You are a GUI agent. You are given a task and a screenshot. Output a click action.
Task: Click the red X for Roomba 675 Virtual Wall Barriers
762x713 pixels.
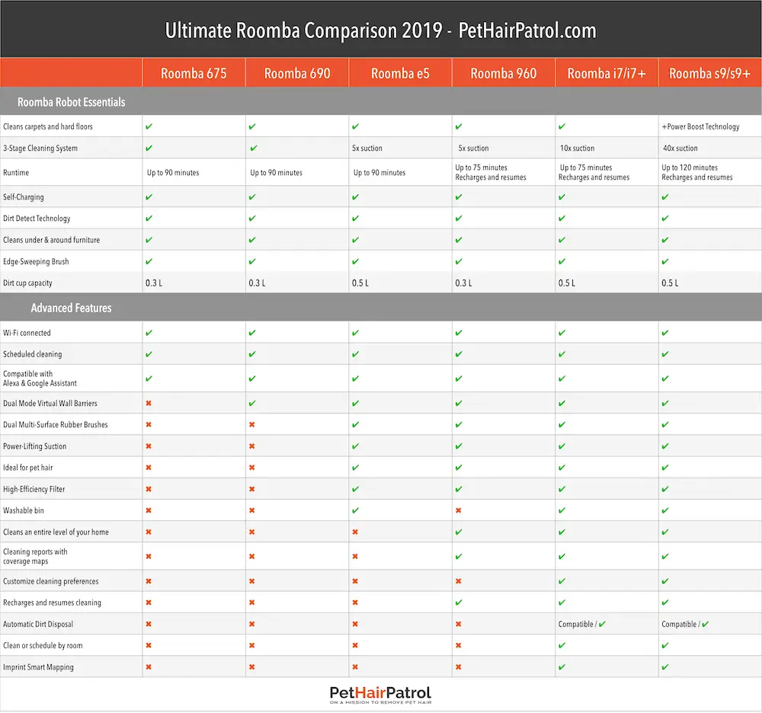(149, 403)
